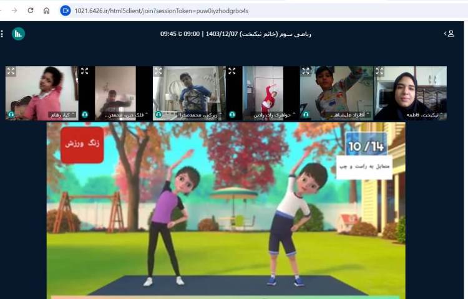Click the girl character in the purple shirt
The image size is (468, 299).
pos(168,218)
